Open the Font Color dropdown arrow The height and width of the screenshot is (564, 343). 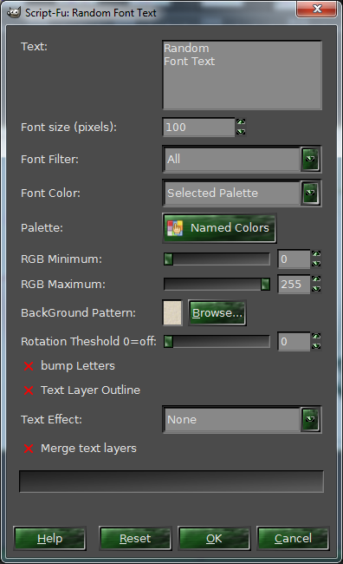pyautogui.click(x=310, y=193)
